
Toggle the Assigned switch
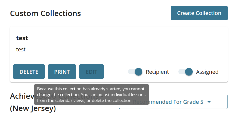[185, 72]
